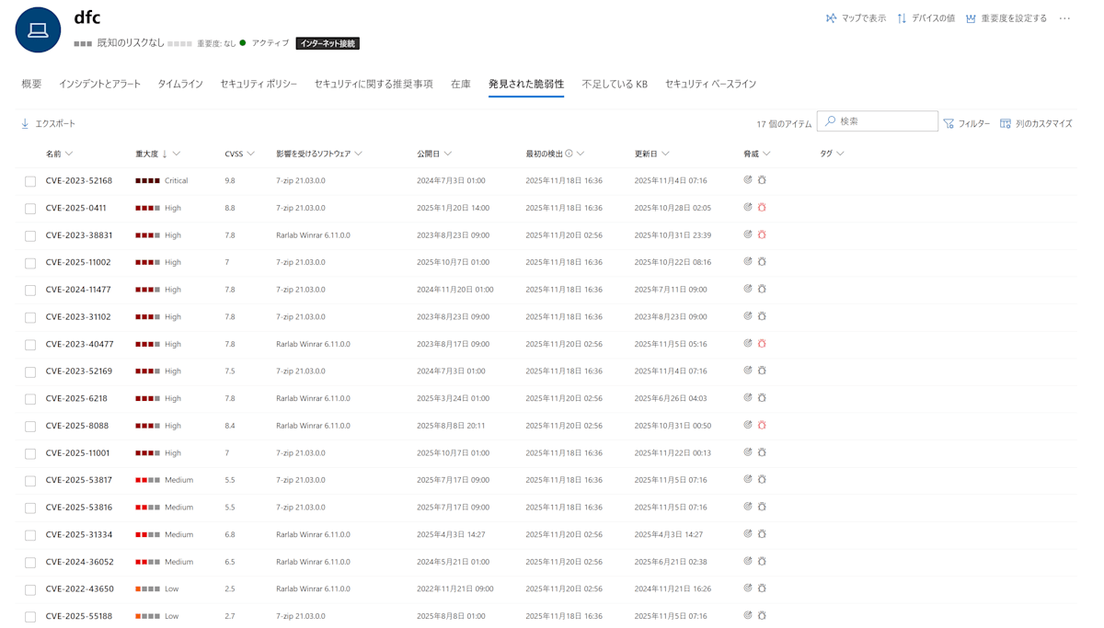1104x628 pixels.
Task: Switch to the 在庫 tab
Action: coord(461,84)
